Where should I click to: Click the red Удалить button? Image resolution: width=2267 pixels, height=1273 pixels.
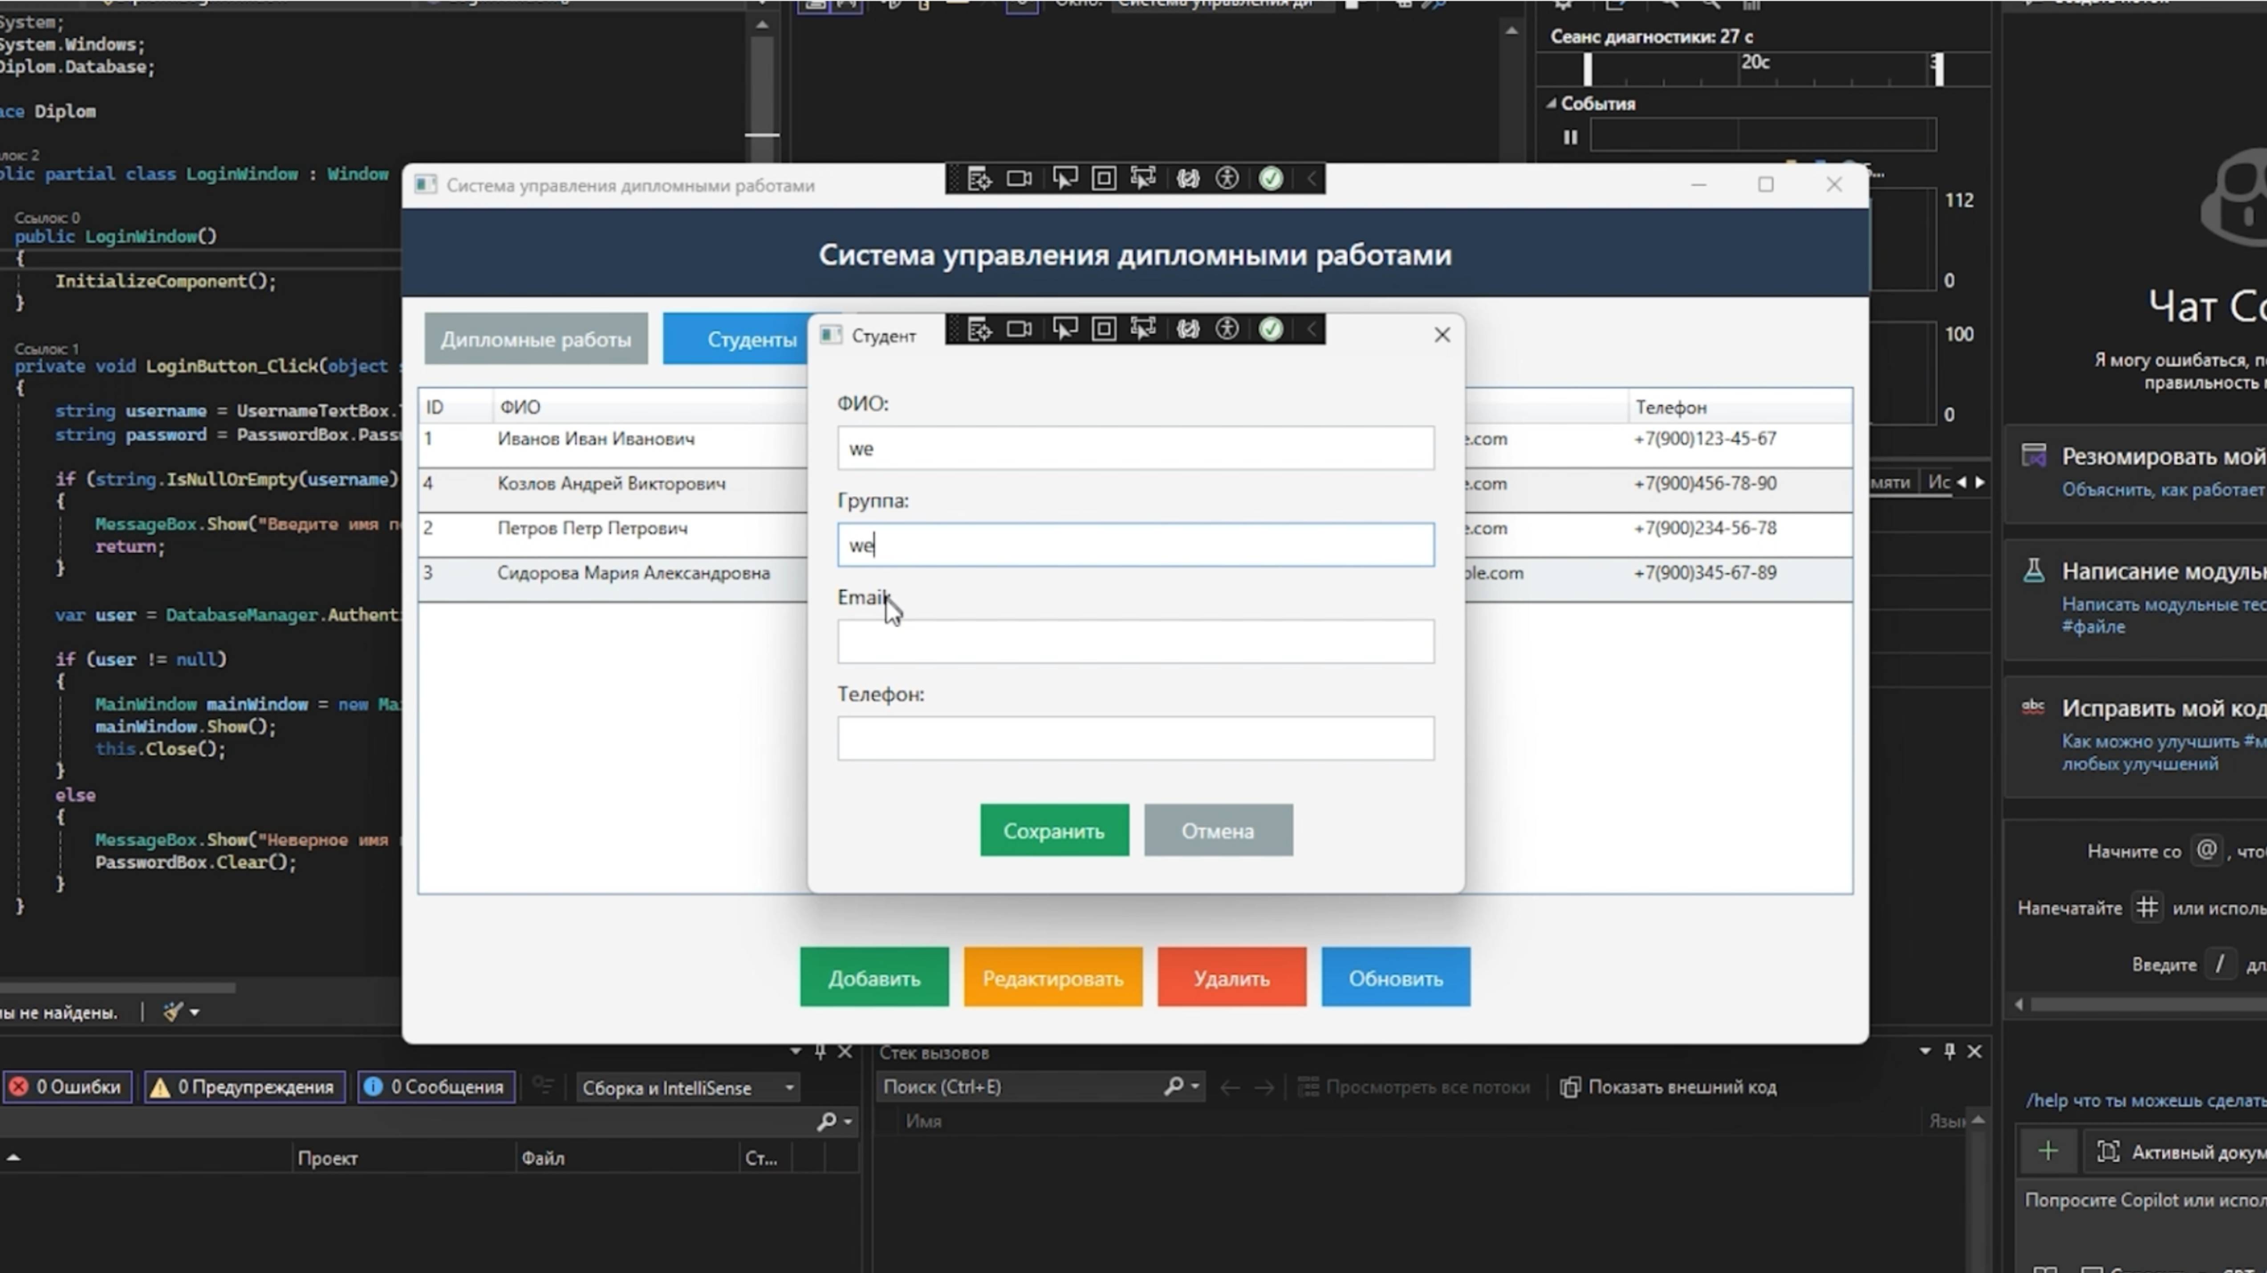click(x=1230, y=978)
